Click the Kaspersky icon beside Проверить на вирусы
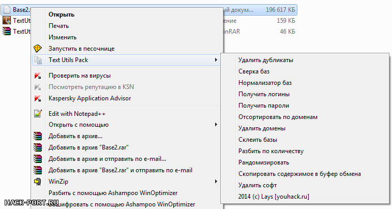 (38, 76)
